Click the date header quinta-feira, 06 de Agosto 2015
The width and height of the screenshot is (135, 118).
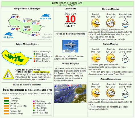coord(67,3)
